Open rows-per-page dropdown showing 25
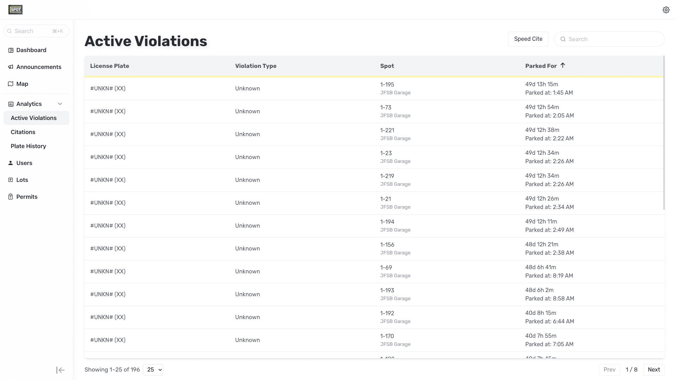The image size is (676, 380). tap(153, 369)
